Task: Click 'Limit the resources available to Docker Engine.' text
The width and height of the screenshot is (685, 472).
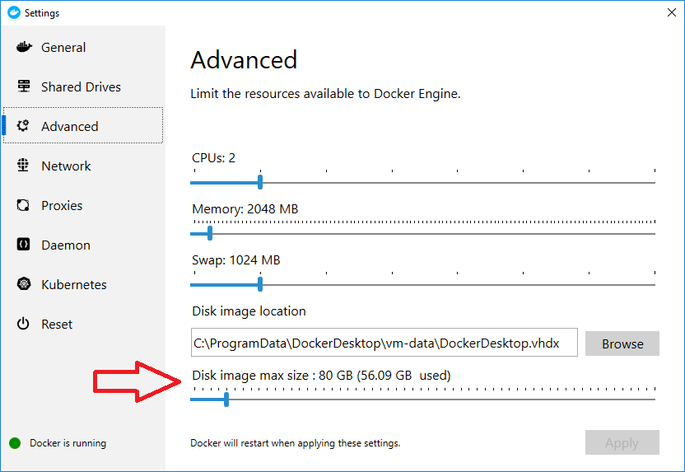Action: [x=325, y=94]
